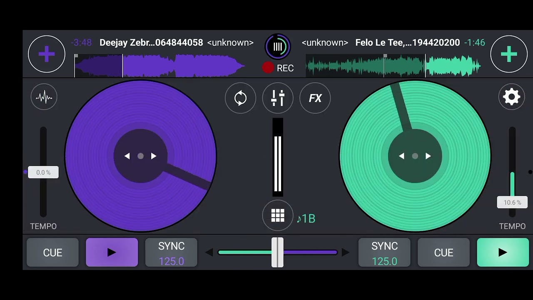Screen dimensions: 533x300
Task: Tap CUE on the left deck
Action: tap(52, 252)
